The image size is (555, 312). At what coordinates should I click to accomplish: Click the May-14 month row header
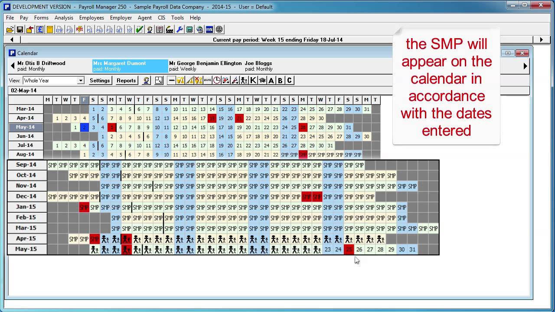[25, 127]
